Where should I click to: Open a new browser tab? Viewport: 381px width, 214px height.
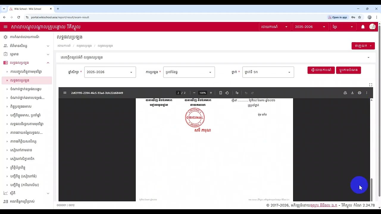click(58, 9)
